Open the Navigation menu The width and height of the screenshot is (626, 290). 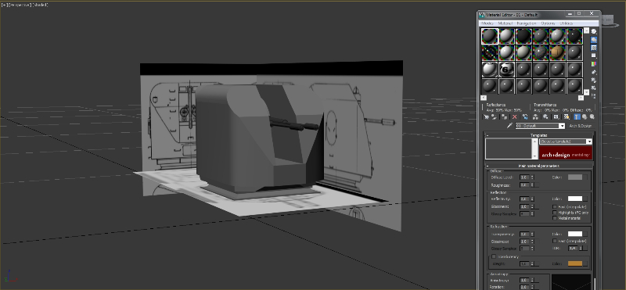(x=526, y=23)
